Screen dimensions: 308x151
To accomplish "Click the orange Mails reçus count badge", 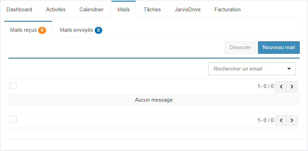I will point(42,30).
